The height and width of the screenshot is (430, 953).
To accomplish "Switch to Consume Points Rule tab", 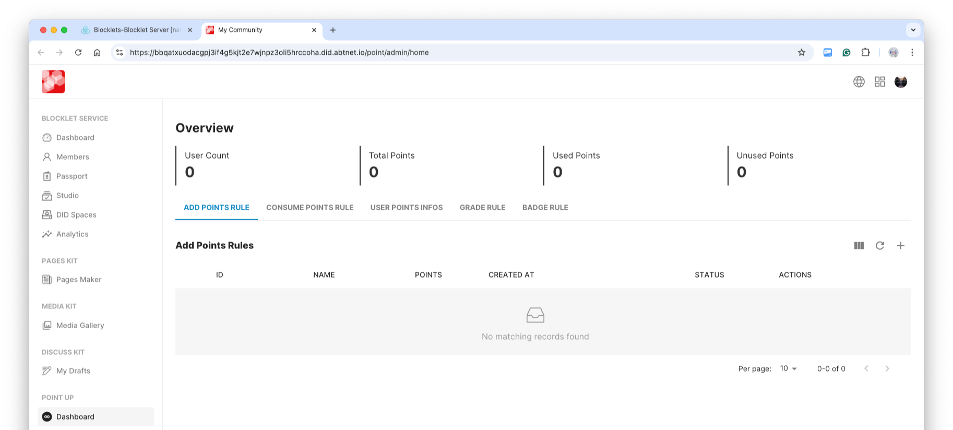I will [x=309, y=208].
